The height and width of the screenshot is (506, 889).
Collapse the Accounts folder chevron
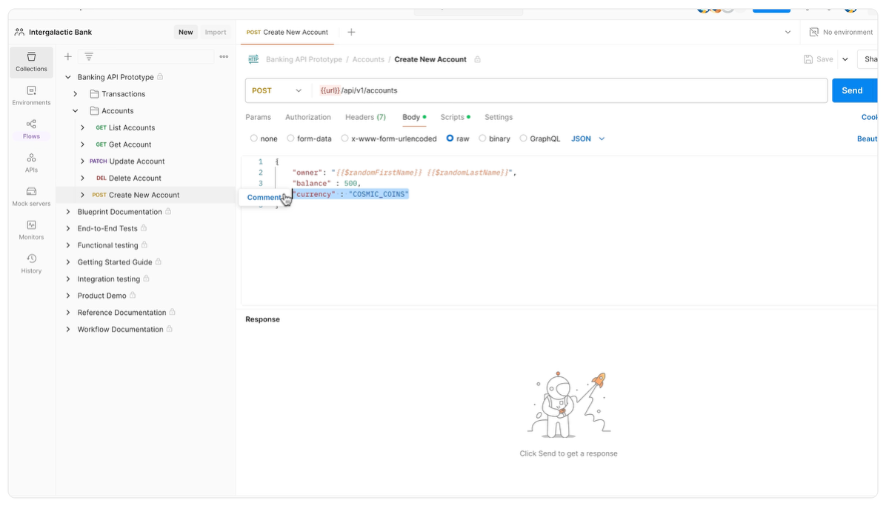(x=76, y=111)
